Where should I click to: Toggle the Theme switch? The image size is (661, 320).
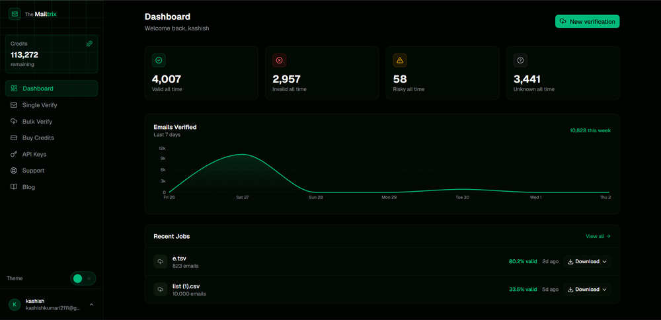pos(83,278)
